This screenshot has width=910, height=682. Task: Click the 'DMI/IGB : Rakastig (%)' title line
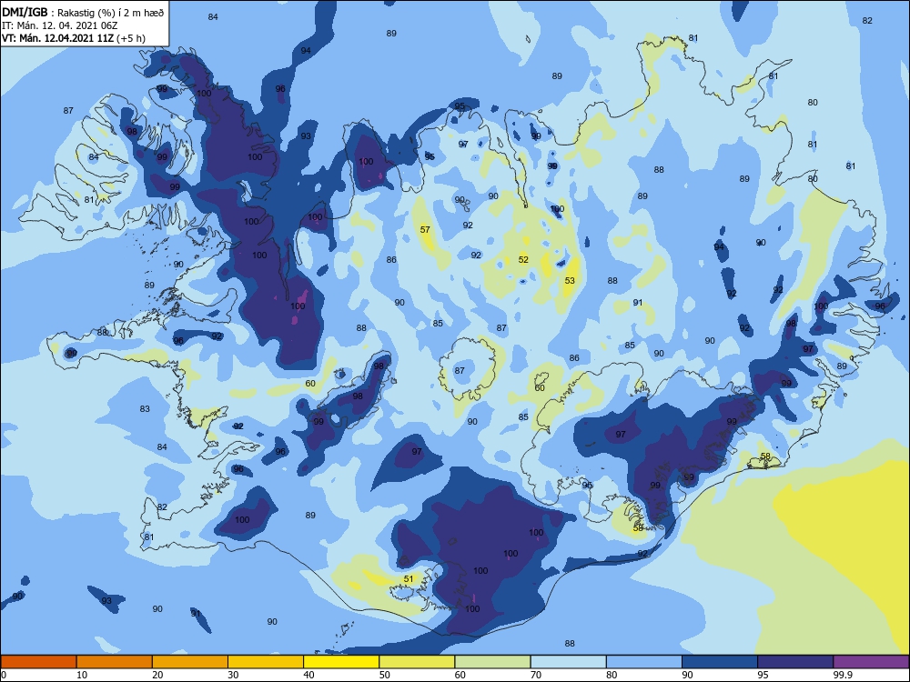[x=83, y=12]
